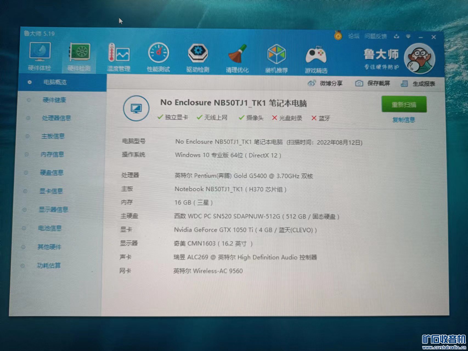Screen dimensions: 468x351
Task: Click the 无线上网 feature indicator
Action: [x=212, y=118]
